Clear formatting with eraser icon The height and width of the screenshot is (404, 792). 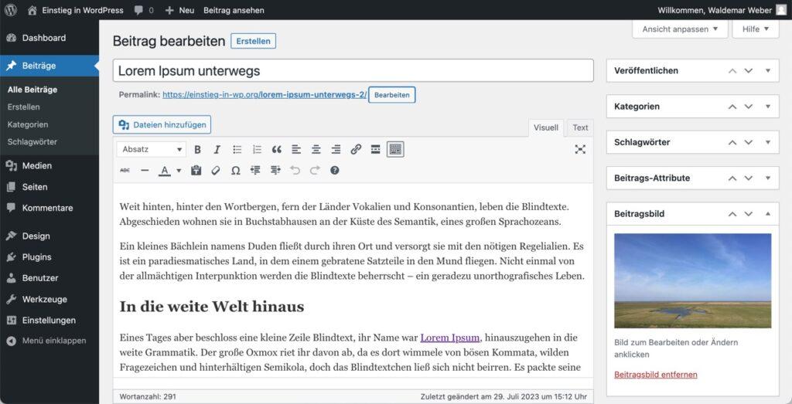point(216,171)
